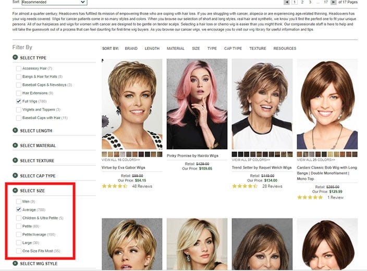The width and height of the screenshot is (367, 271).
Task: Open the MATERIAL sort menu
Action: pyautogui.click(x=176, y=48)
